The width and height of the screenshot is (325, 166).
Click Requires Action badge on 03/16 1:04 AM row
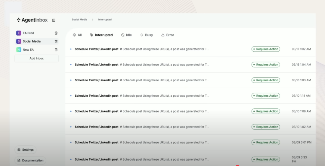(266, 65)
